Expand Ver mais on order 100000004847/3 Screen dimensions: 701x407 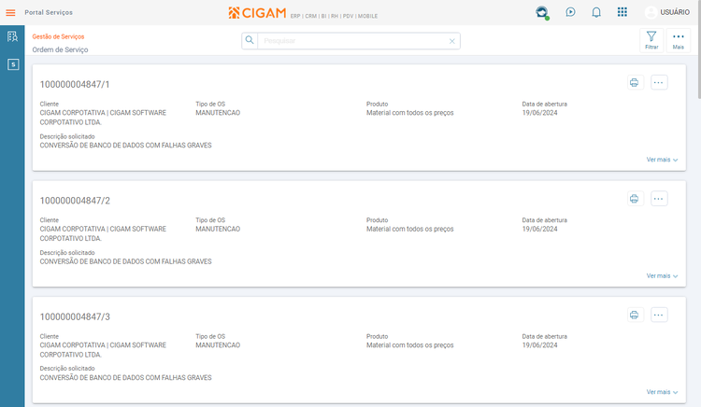[662, 392]
